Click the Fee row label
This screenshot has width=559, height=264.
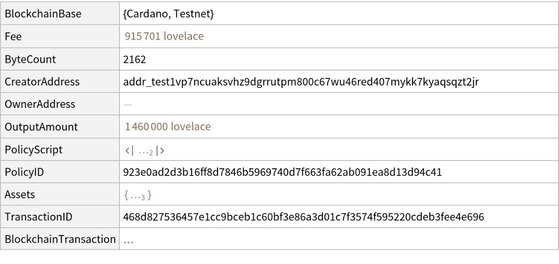click(x=14, y=36)
